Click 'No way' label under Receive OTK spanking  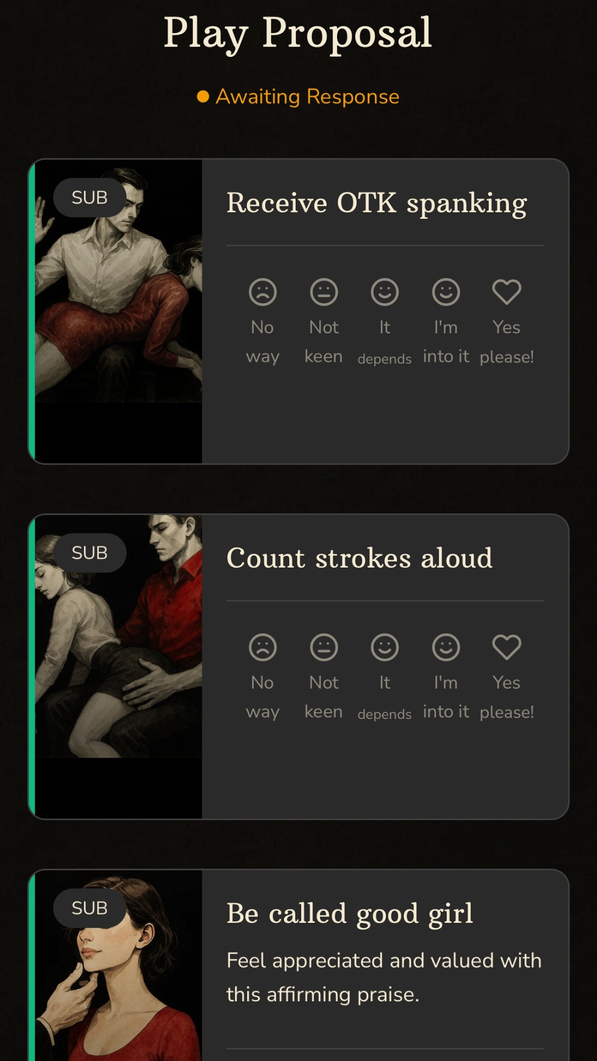point(263,342)
